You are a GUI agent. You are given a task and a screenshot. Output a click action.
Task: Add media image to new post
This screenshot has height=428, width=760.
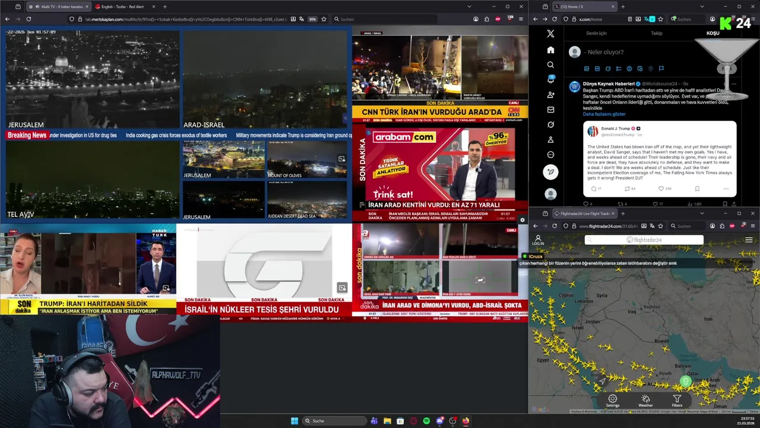click(587, 69)
